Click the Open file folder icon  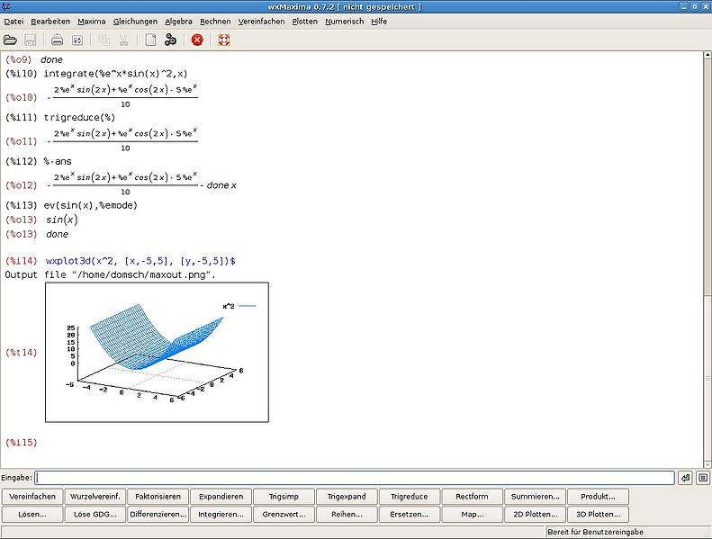click(x=10, y=40)
